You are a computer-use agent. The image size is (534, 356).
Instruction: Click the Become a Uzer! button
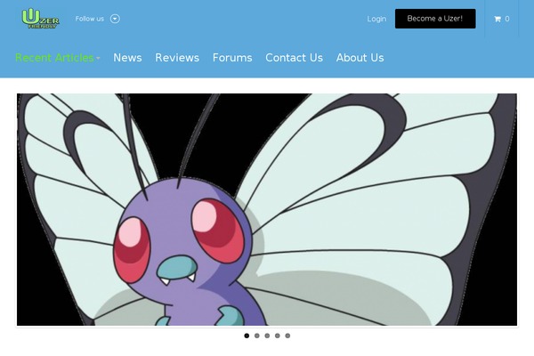[435, 19]
